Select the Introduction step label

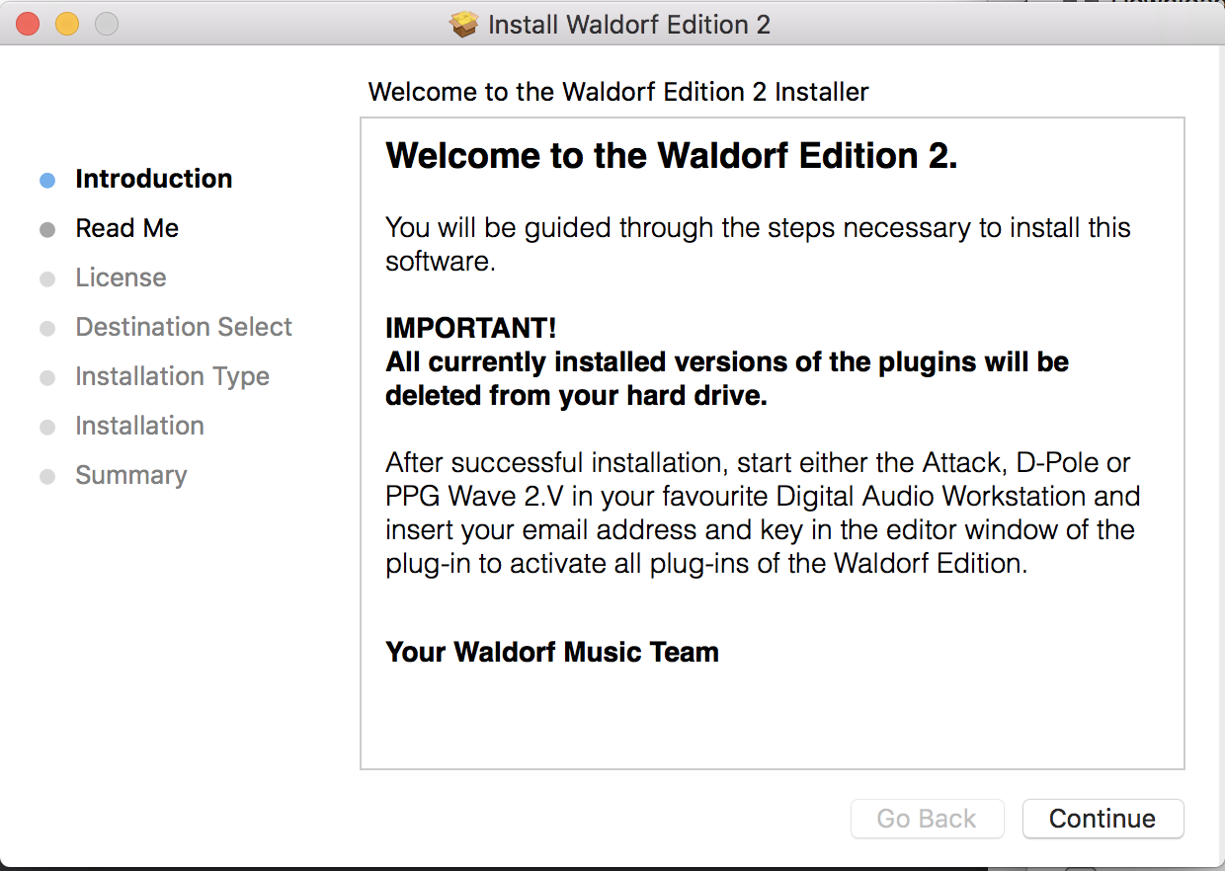pos(154,179)
